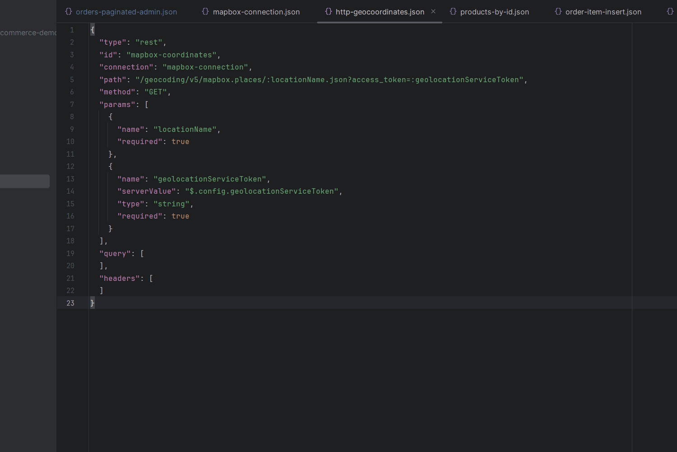The width and height of the screenshot is (677, 452).
Task: Click the highlighted item in the sidebar
Action: (25, 181)
